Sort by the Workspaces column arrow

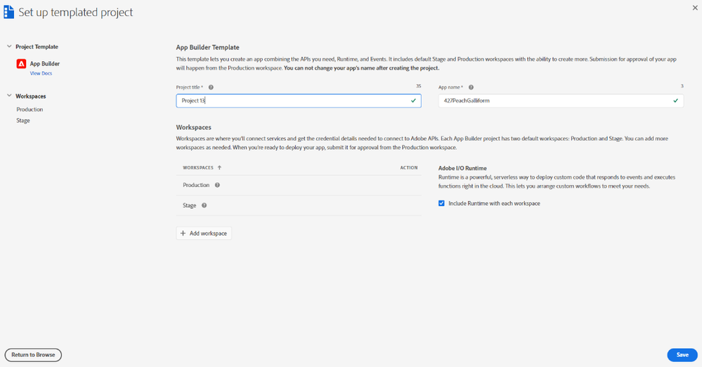pos(220,168)
